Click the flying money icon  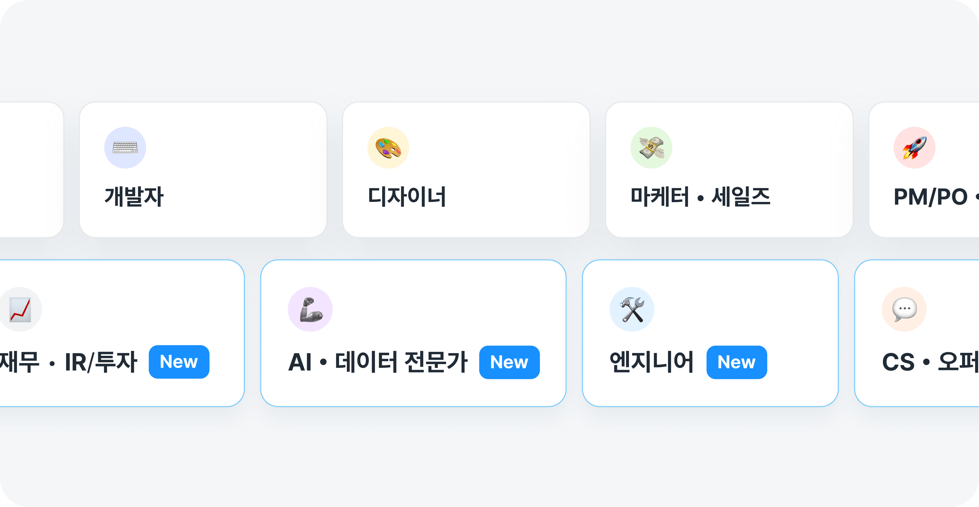pyautogui.click(x=651, y=148)
